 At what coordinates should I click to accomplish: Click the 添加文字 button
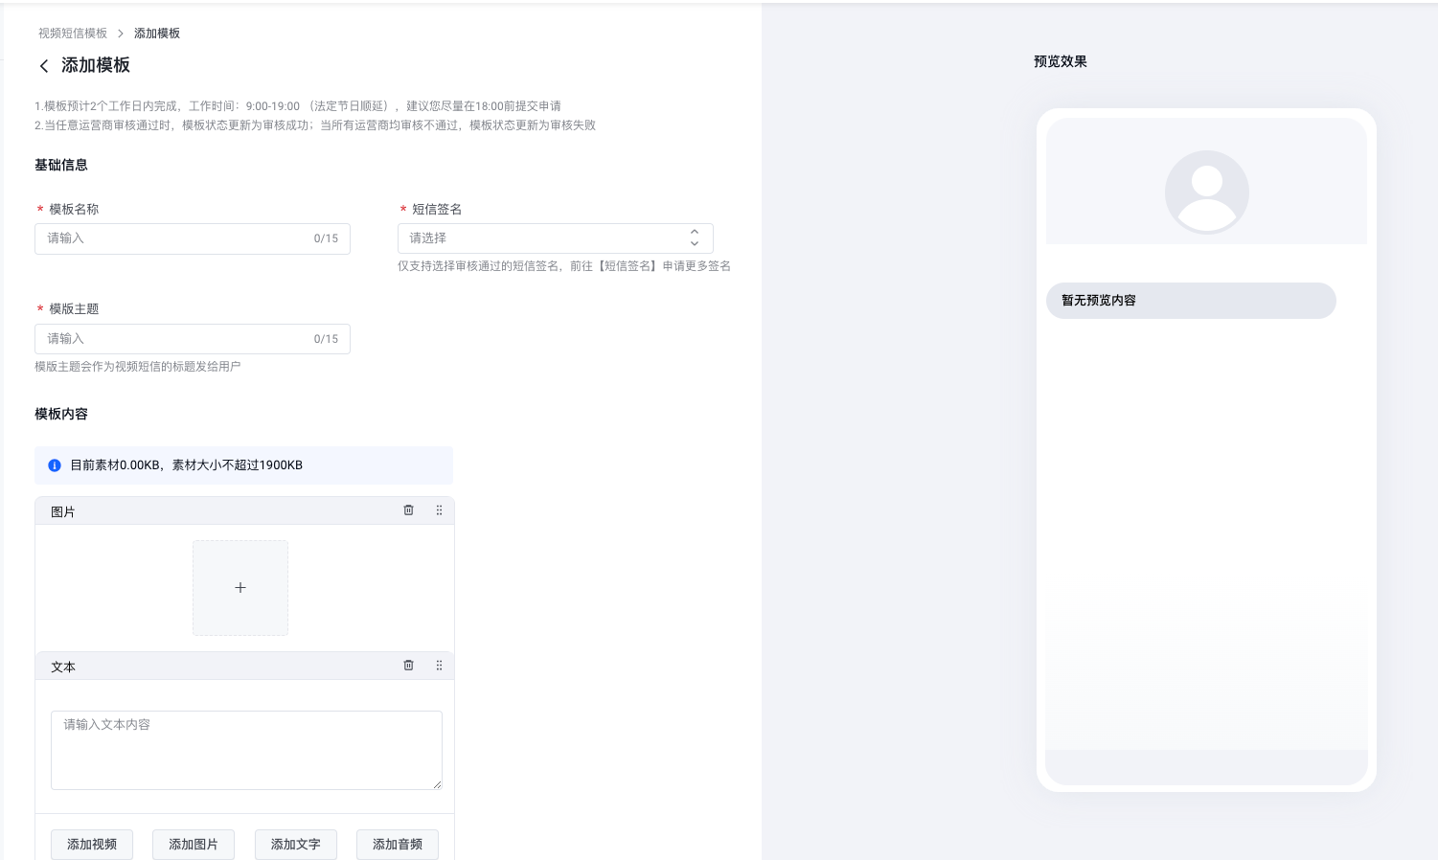point(295,844)
